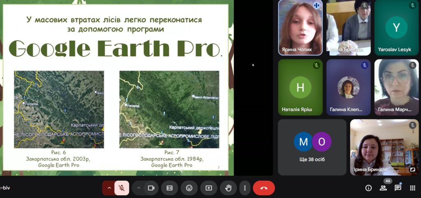
Task: Leave the call with red hang-up button
Action: coord(264,188)
